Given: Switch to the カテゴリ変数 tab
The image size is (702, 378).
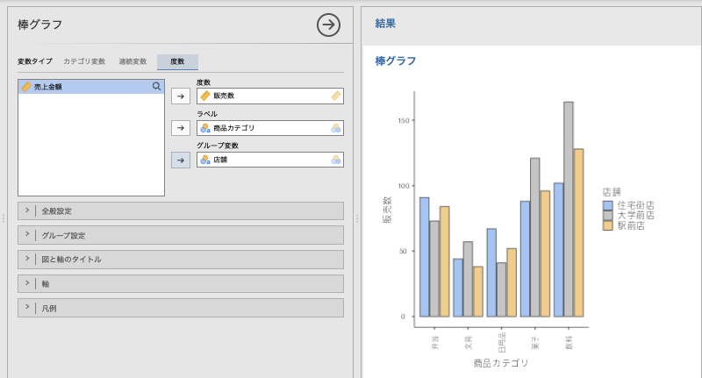Looking at the screenshot, I should pyautogui.click(x=84, y=61).
